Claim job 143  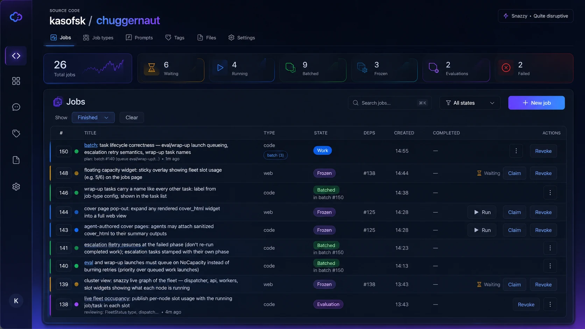click(x=514, y=230)
